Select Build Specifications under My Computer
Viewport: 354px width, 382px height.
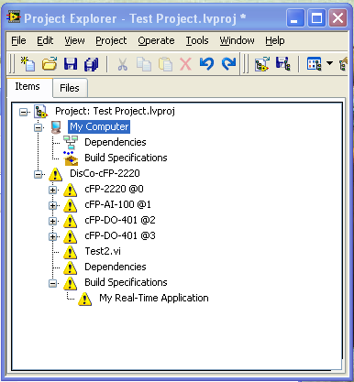pos(126,158)
